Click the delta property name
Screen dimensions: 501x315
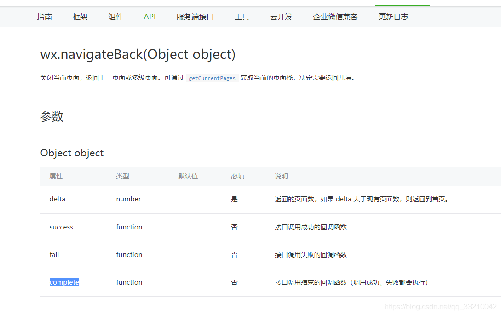57,199
